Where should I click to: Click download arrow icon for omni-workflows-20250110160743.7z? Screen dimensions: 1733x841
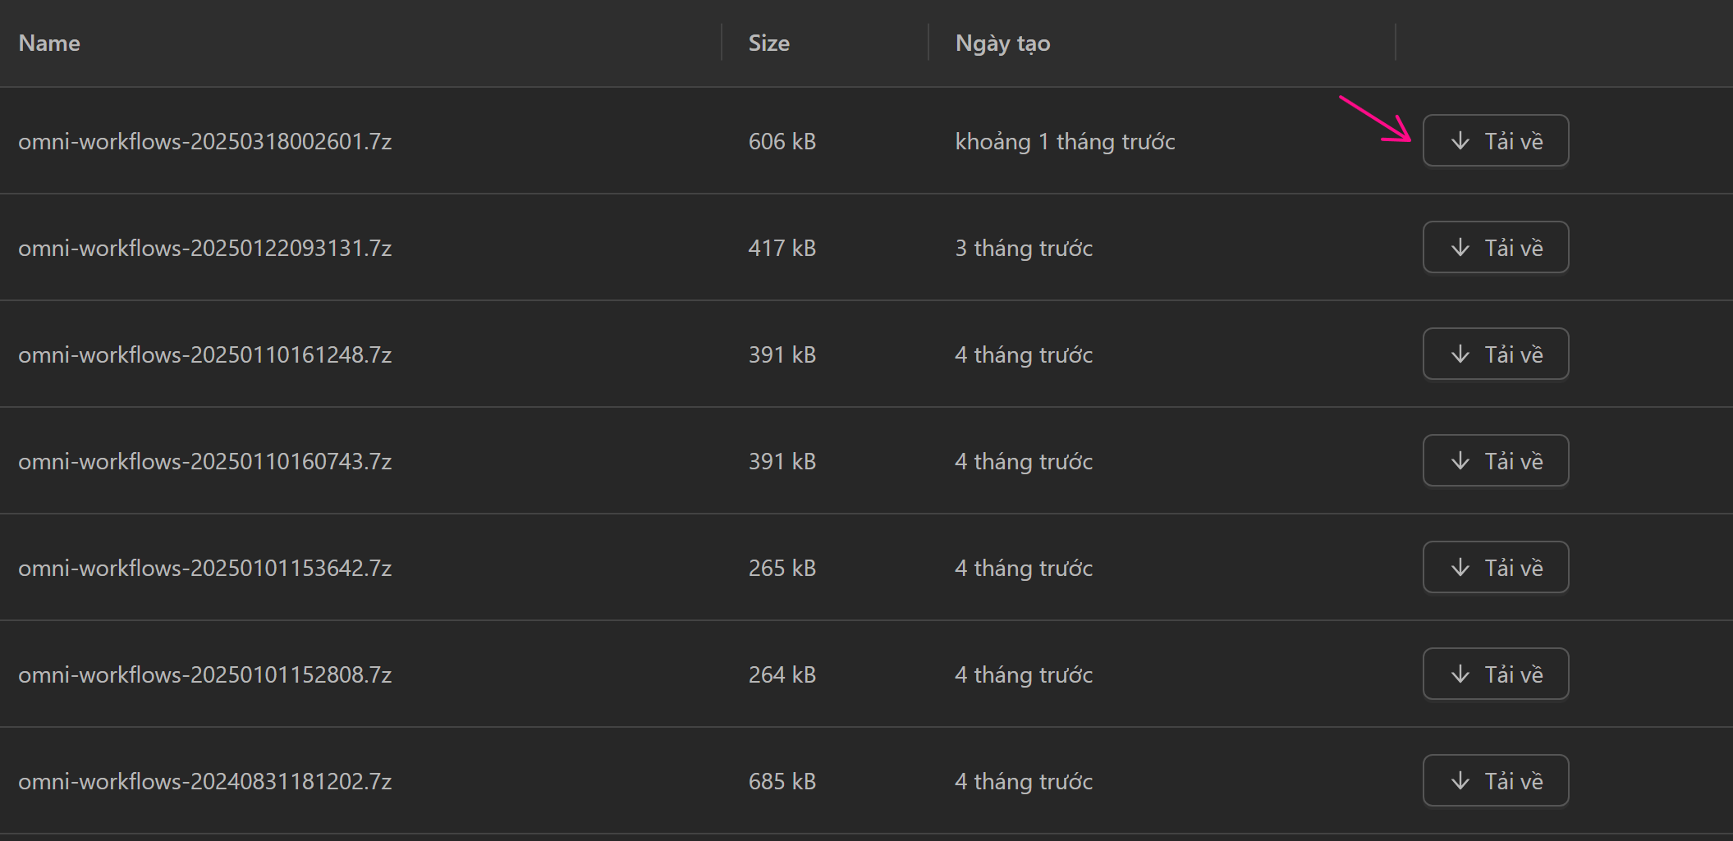tap(1460, 461)
